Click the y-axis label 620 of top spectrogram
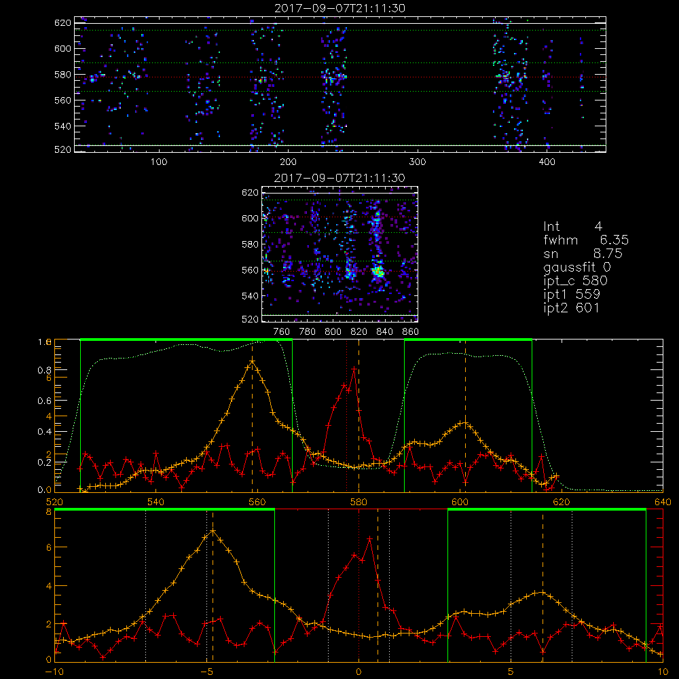Viewport: 679px width, 679px height. point(62,22)
